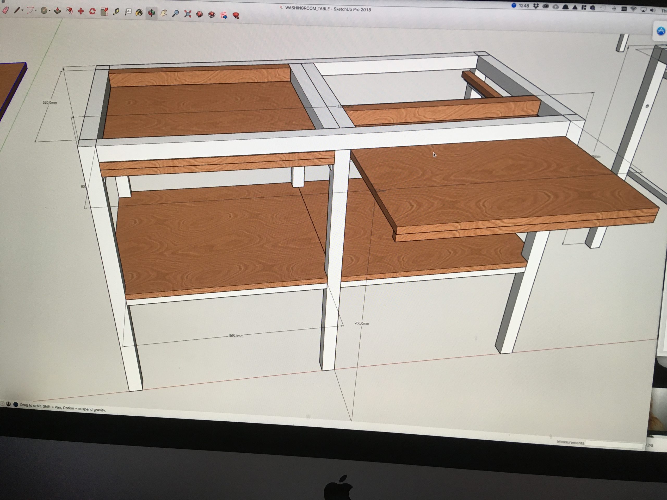
Task: Click the geo-location status bar icon
Action: (x=2, y=404)
